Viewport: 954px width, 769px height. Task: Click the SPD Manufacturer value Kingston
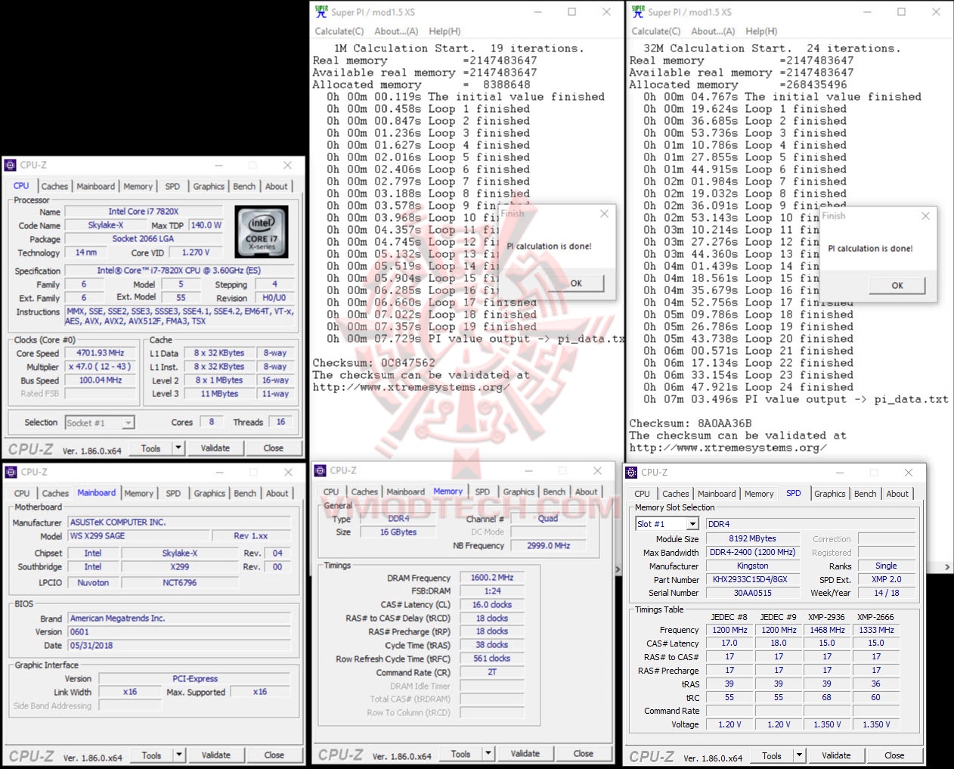(x=752, y=566)
